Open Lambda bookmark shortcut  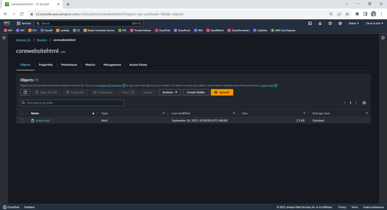tap(62, 31)
